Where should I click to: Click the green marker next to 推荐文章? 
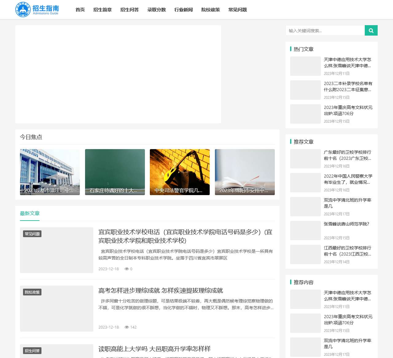tap(290, 142)
